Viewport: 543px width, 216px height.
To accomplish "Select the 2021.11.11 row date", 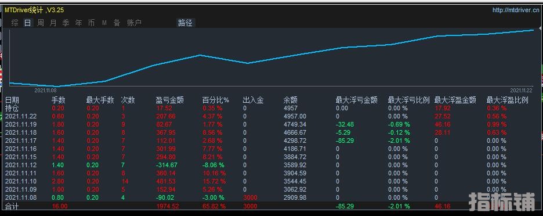I will click(x=21, y=173).
